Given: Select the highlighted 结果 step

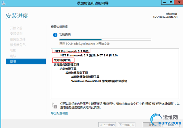Looking at the screenshot, I should click(26, 61).
